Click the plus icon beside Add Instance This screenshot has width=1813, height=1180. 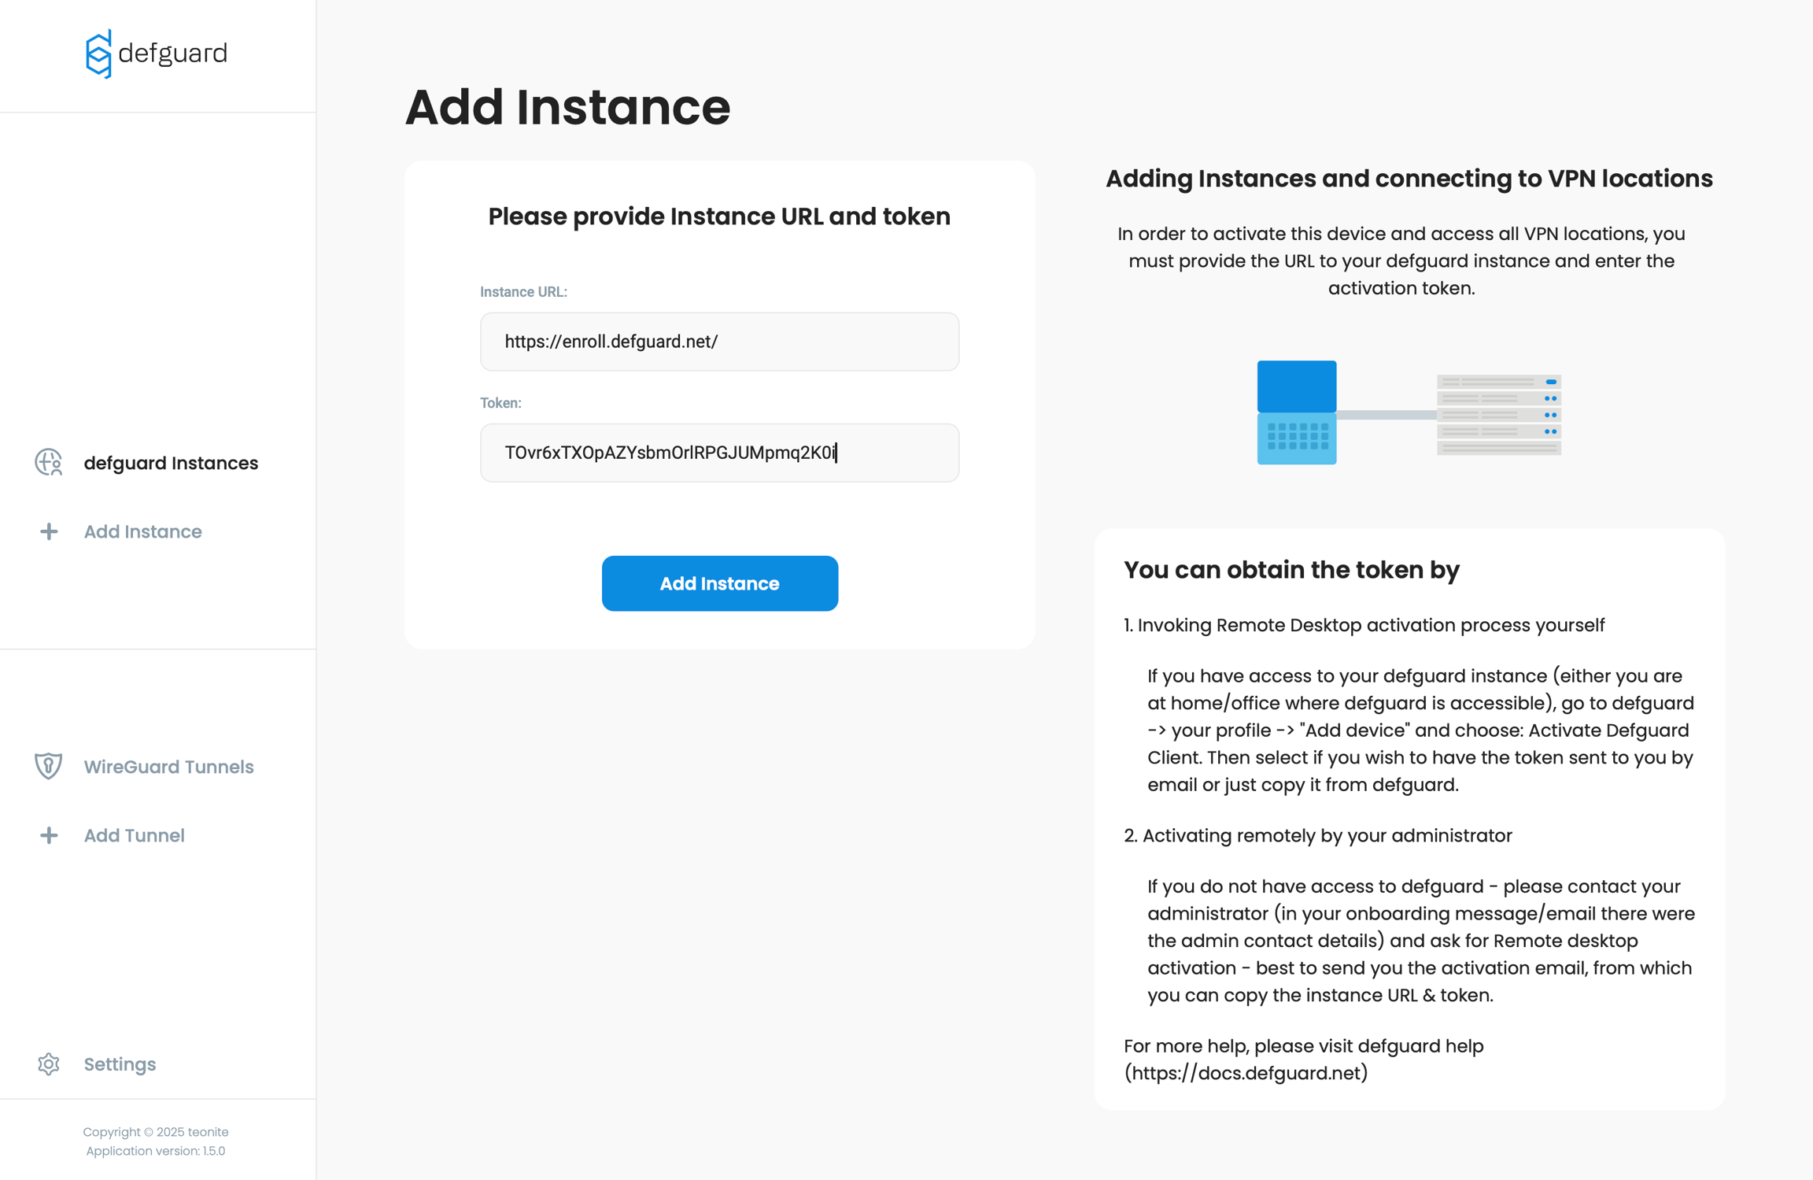click(x=49, y=532)
